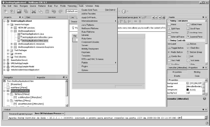Expand the Test Packages tree node

(x=8, y=50)
